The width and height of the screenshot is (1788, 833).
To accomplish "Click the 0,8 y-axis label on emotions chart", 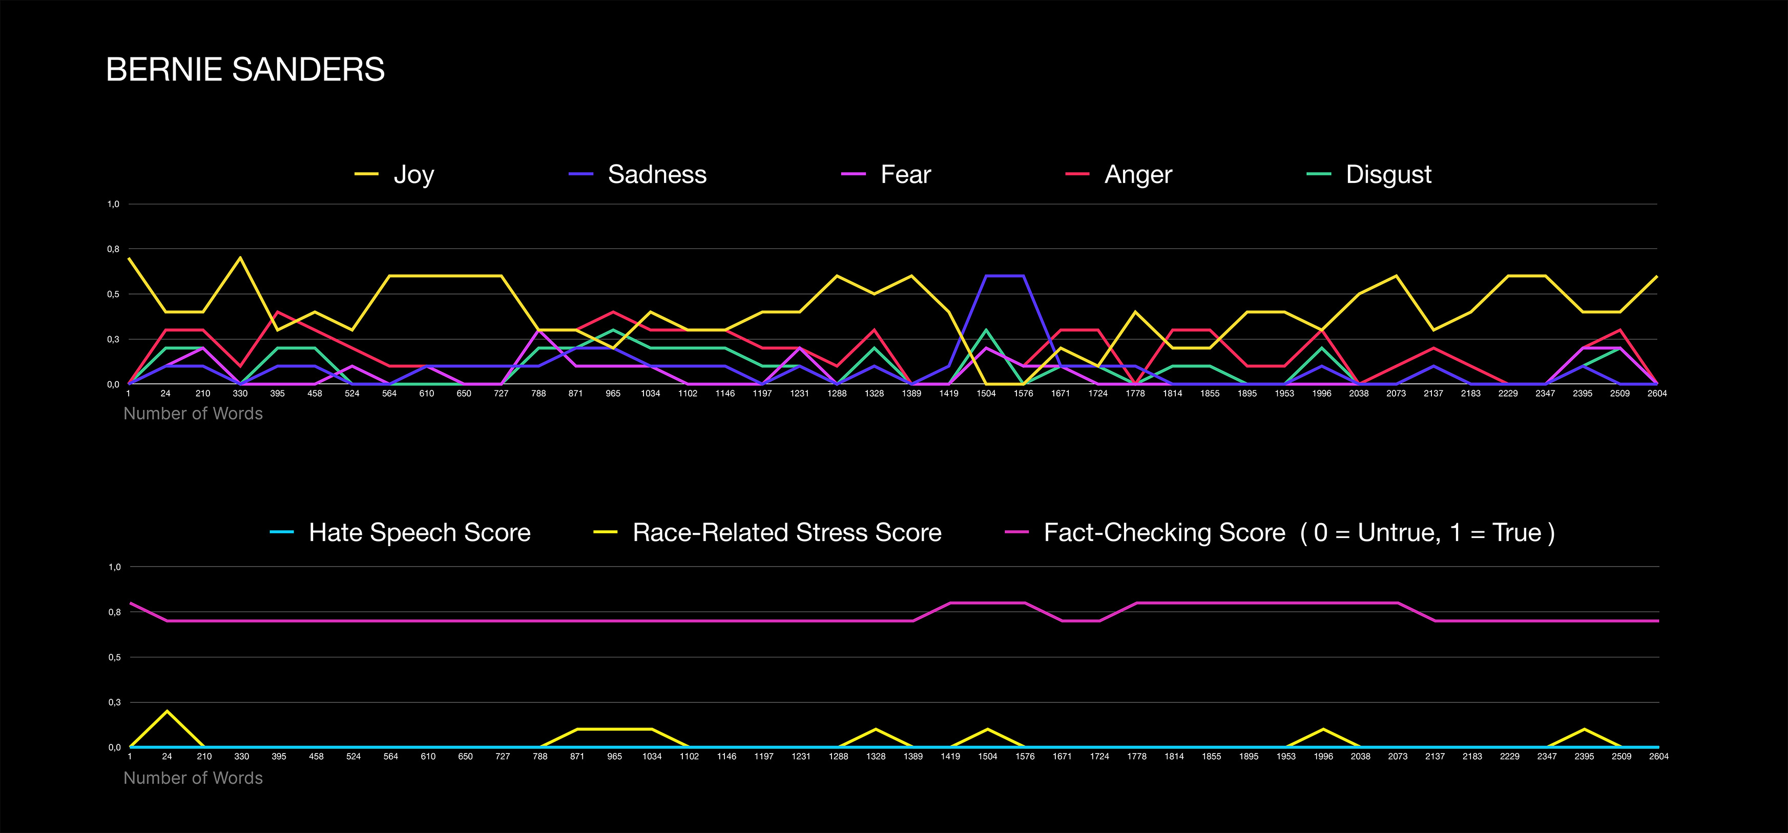I will point(113,249).
